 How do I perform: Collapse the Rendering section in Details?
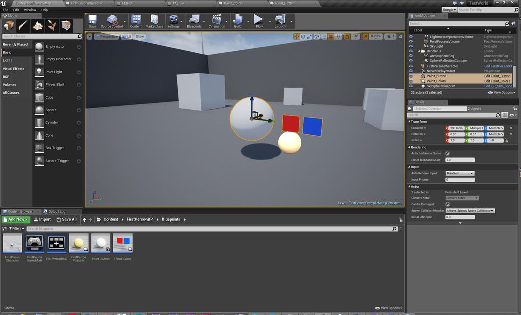pos(409,147)
